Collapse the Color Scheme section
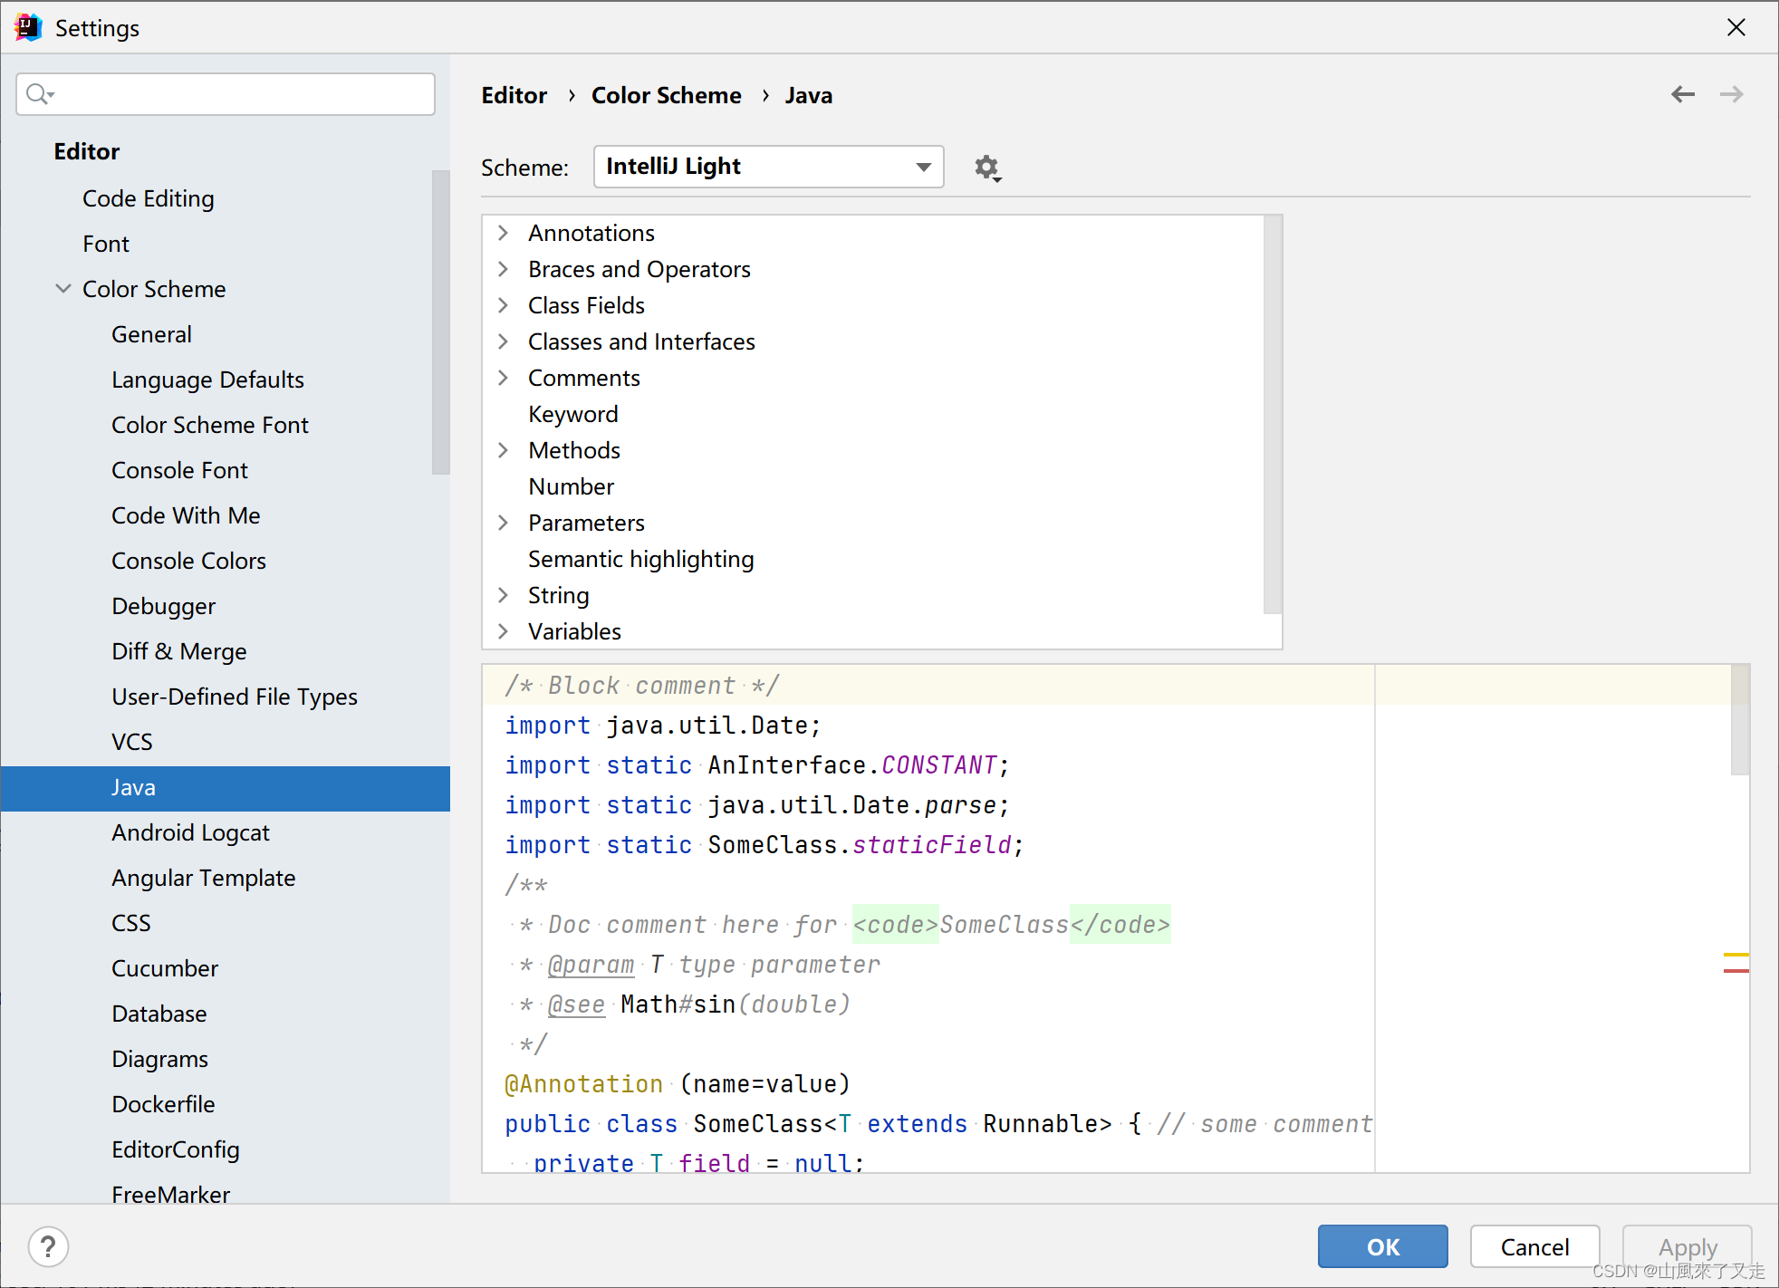The height and width of the screenshot is (1288, 1779). [63, 289]
